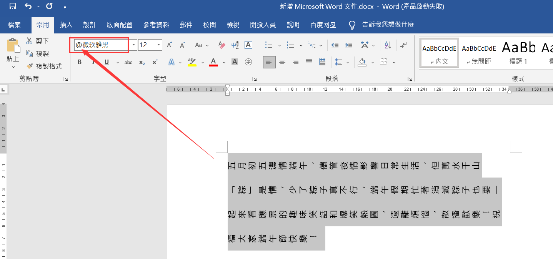
Task: Apply the red font color swatch
Action: (x=214, y=62)
